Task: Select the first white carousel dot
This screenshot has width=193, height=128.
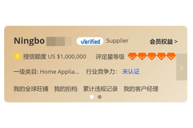Action: click(x=92, y=97)
